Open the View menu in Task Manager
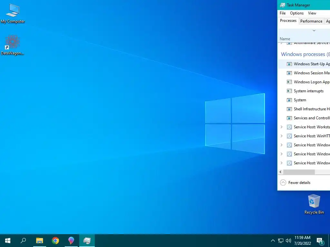The image size is (330, 247). tap(312, 13)
